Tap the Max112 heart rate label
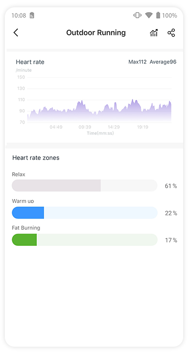This screenshot has width=188, height=354. [138, 62]
